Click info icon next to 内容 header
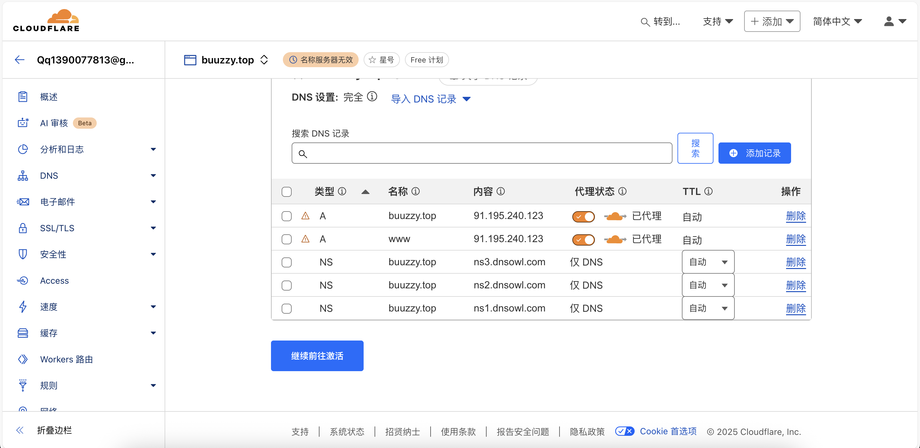This screenshot has width=920, height=448. click(x=501, y=192)
